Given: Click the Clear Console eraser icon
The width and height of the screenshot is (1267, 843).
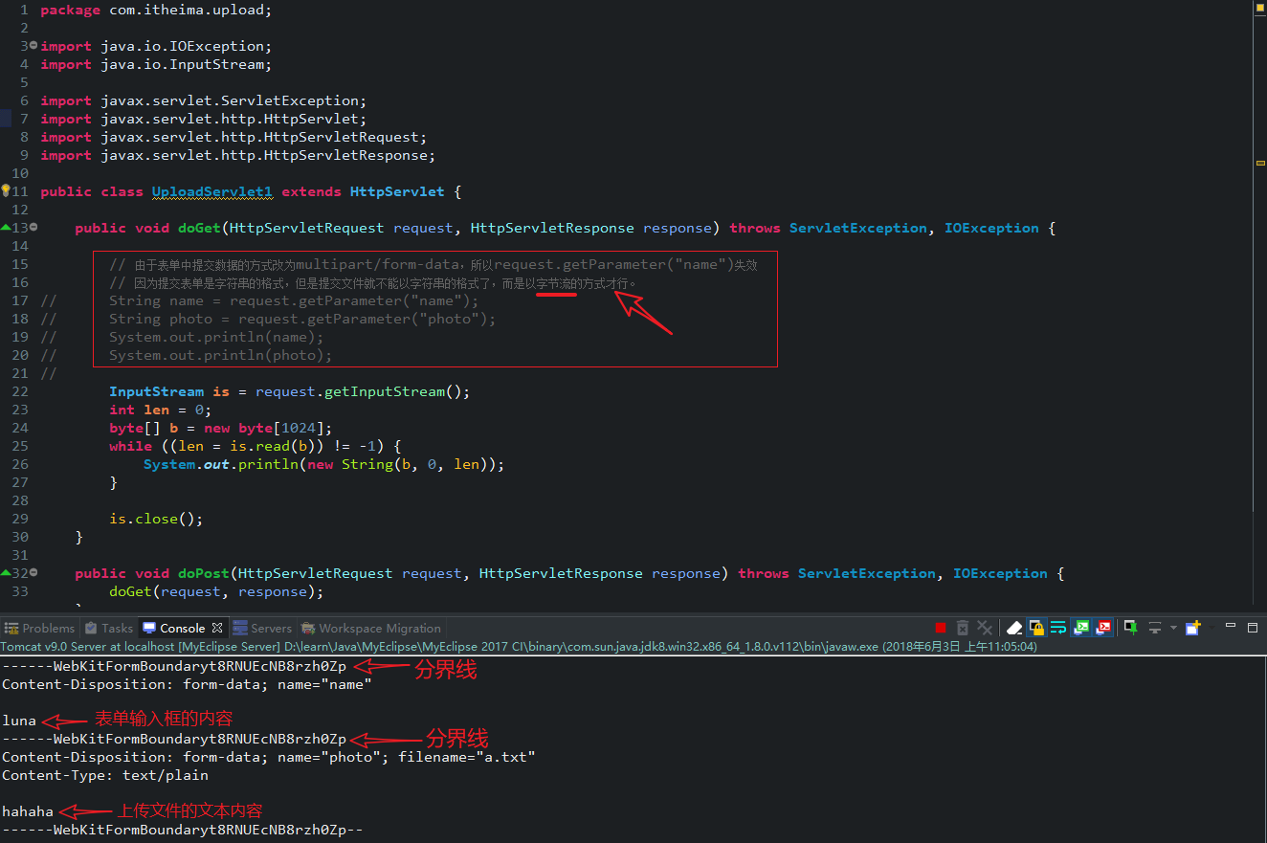Looking at the screenshot, I should pos(1014,628).
